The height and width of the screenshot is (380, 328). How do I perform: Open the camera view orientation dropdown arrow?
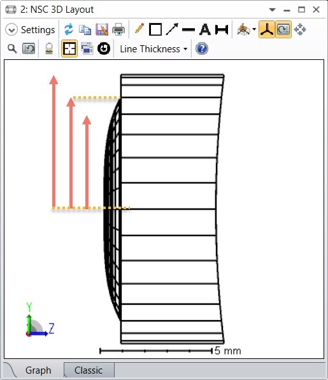254,29
